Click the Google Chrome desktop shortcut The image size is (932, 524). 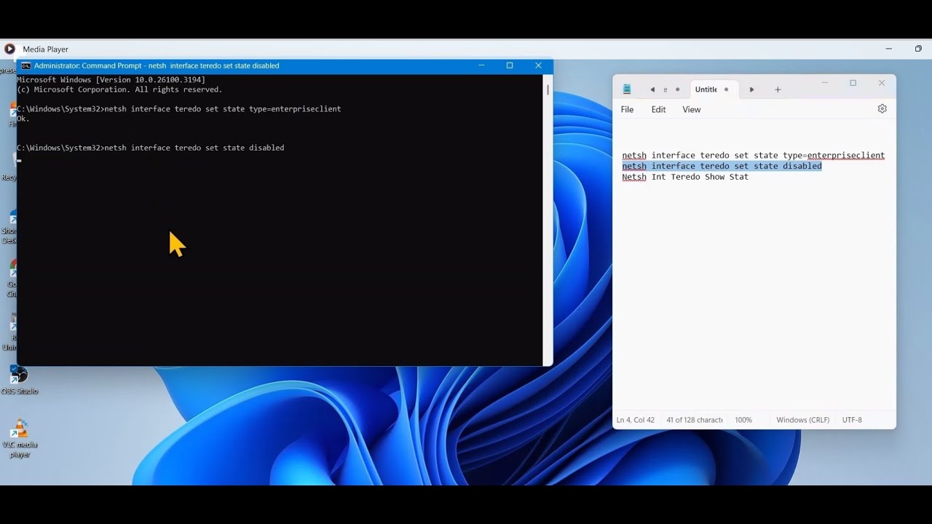click(x=12, y=279)
